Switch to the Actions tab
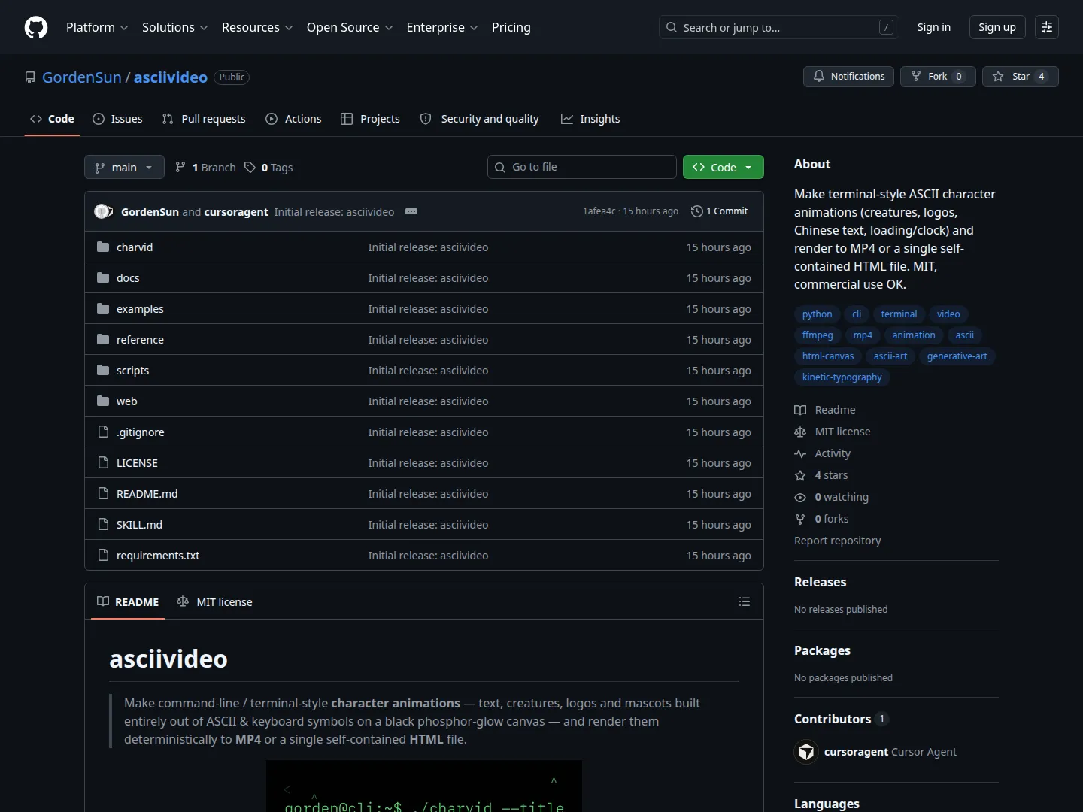 [293, 119]
